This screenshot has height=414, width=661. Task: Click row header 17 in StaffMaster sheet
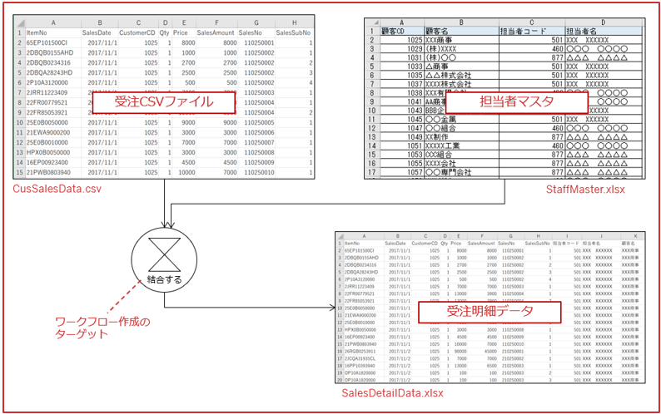pyautogui.click(x=372, y=172)
